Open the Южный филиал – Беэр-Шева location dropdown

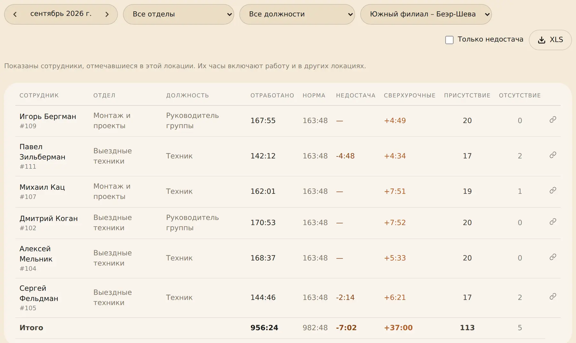pyautogui.click(x=426, y=14)
